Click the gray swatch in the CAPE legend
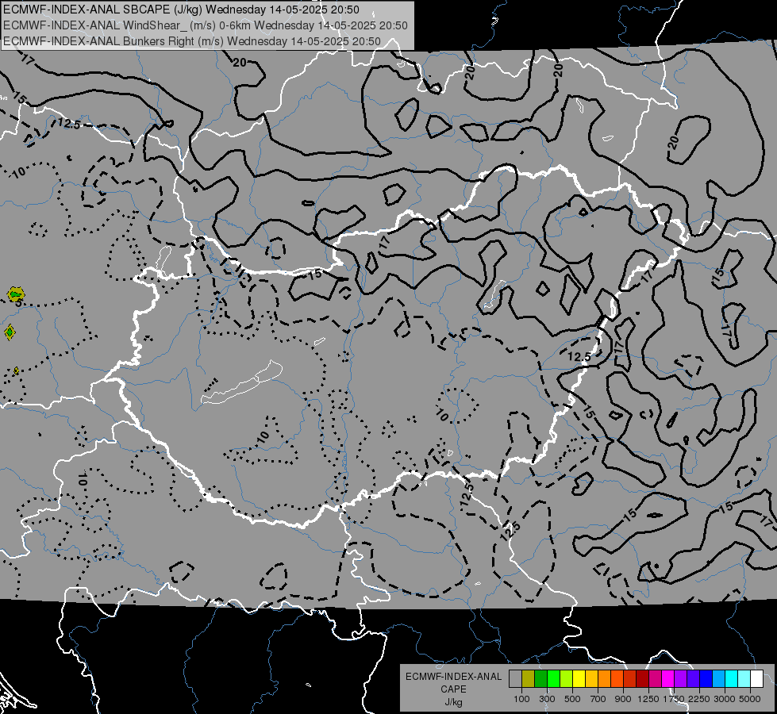777x714 pixels. [x=515, y=678]
